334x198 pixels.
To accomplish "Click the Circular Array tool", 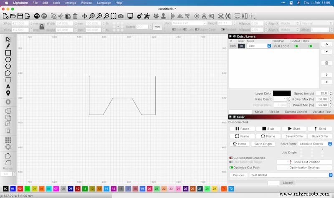I will point(8,147).
